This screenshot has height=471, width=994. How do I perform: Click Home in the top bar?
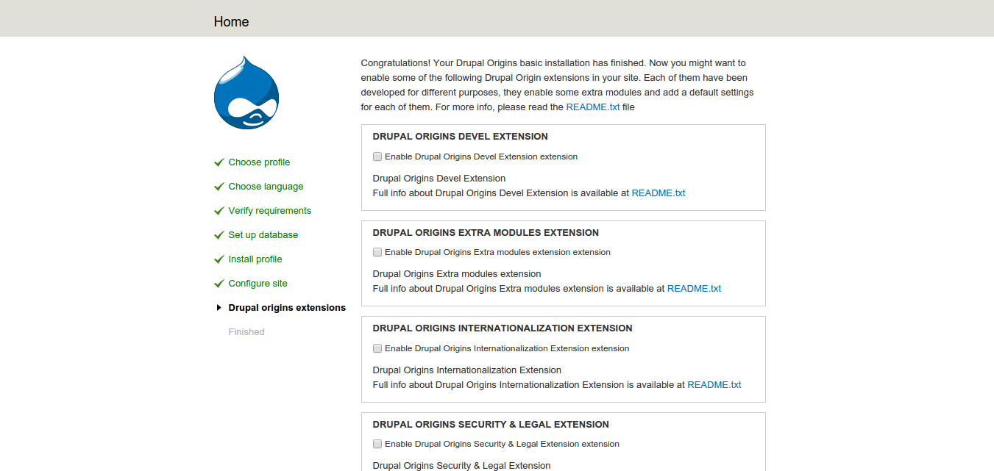(231, 21)
